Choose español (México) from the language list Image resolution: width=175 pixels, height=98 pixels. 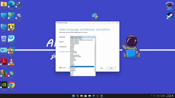(82, 41)
